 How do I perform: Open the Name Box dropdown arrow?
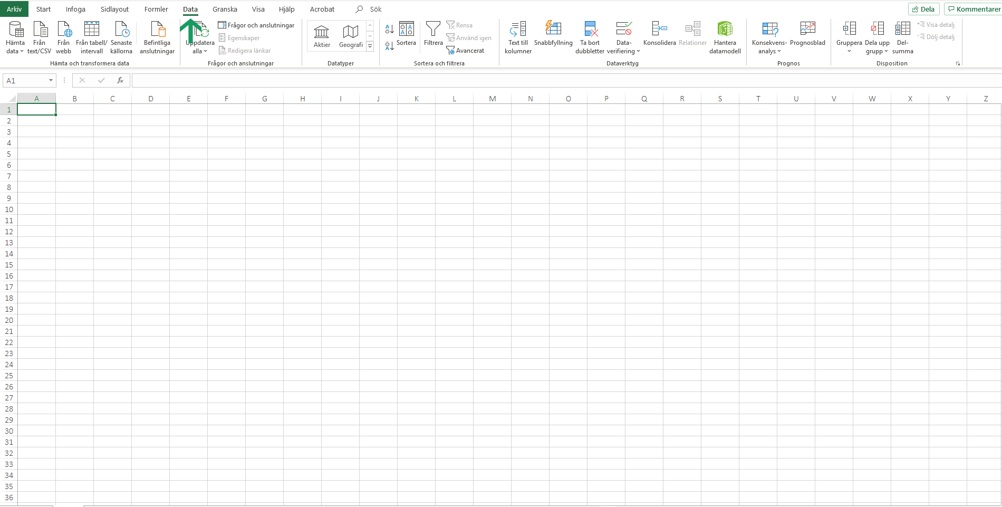tap(51, 81)
